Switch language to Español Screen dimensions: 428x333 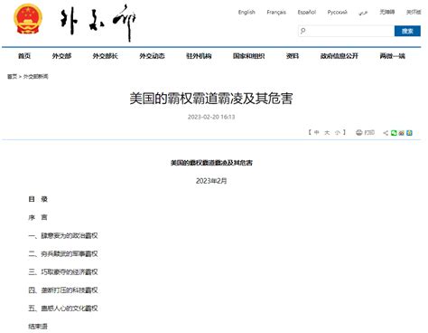pyautogui.click(x=307, y=13)
